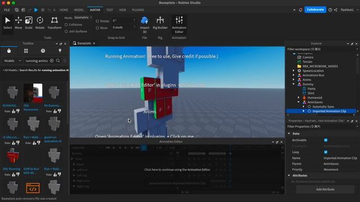
Task: Collapse the Attributes section
Action: 289,176
